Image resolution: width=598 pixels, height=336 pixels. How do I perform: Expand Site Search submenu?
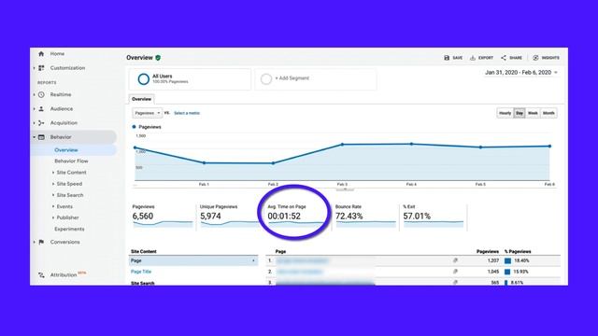click(53, 195)
